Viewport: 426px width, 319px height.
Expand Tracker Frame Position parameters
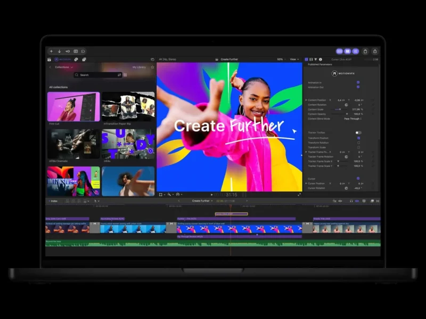click(306, 152)
